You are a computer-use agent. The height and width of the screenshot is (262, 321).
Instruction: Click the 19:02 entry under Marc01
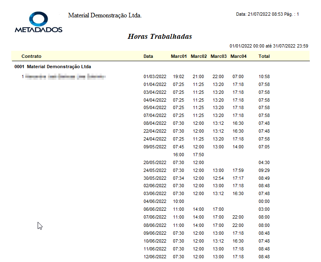[178, 76]
